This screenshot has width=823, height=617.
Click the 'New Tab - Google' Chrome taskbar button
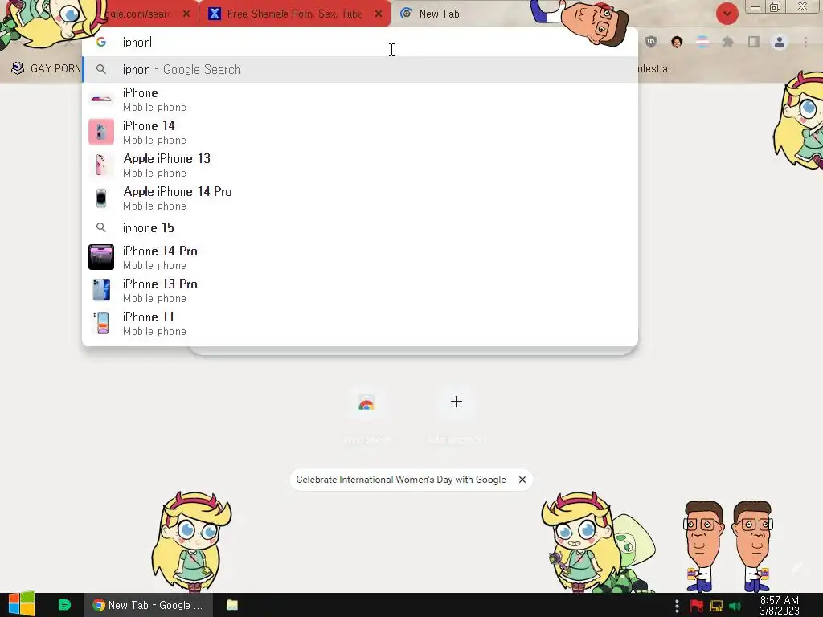pos(149,605)
